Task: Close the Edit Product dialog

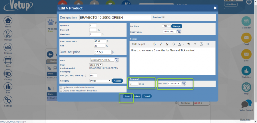Action: click(x=215, y=8)
